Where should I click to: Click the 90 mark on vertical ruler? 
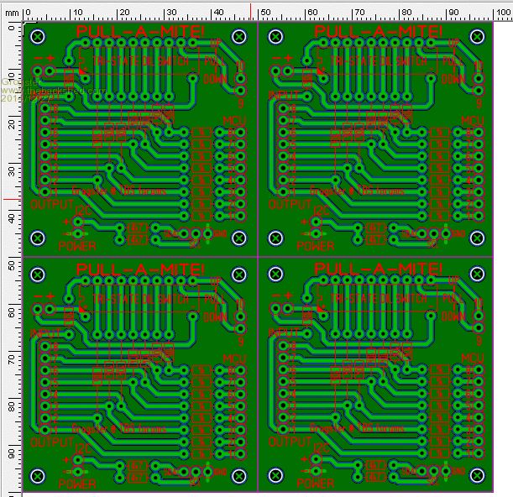(x=10, y=453)
